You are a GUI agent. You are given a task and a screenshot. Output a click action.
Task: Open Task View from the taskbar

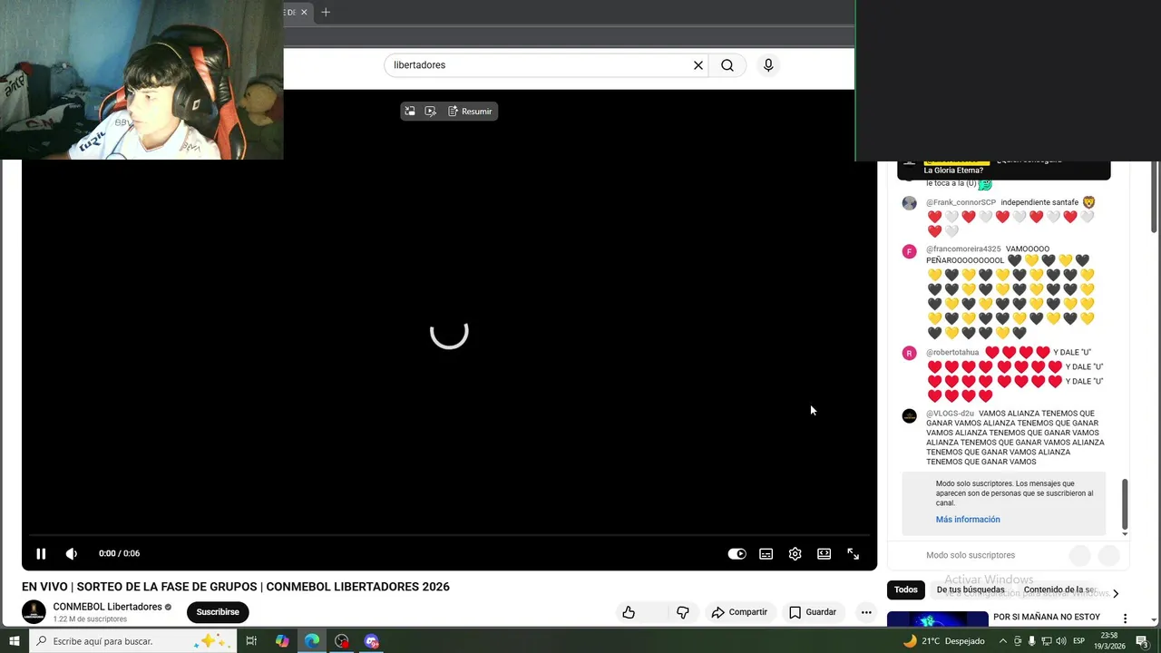251,641
